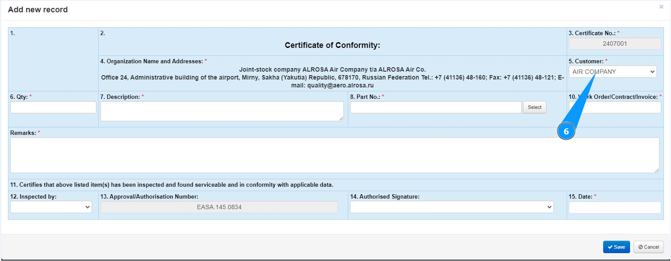Image resolution: width=671 pixels, height=261 pixels.
Task: Cancel adding the record
Action: [649, 247]
